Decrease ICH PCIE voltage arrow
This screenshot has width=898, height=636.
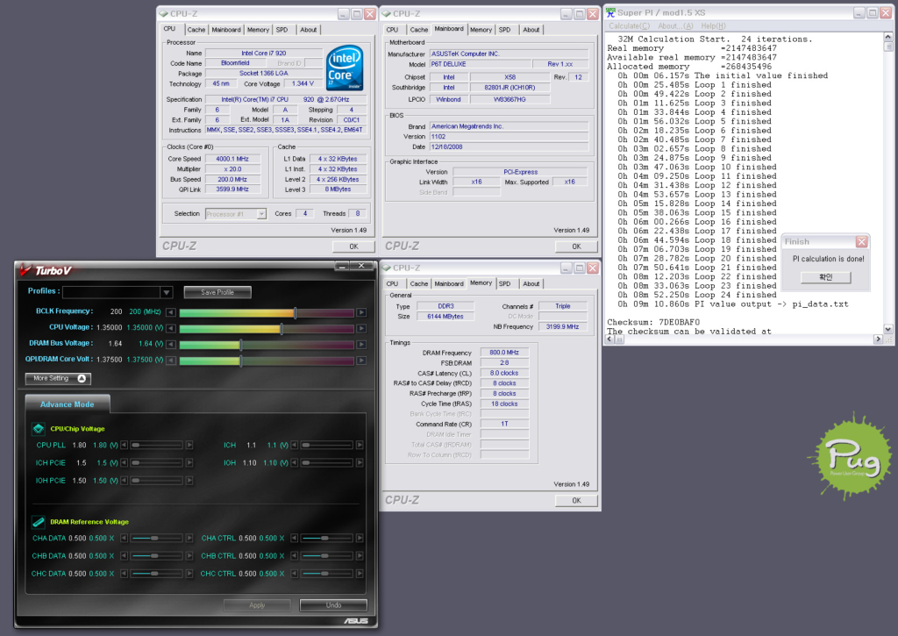tap(125, 463)
